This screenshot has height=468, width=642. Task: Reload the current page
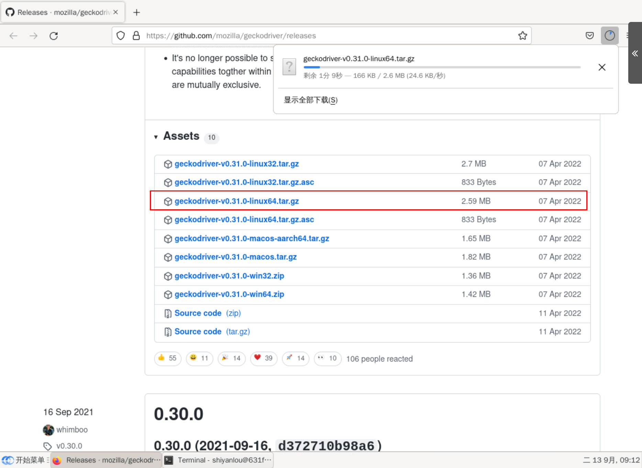tap(54, 36)
